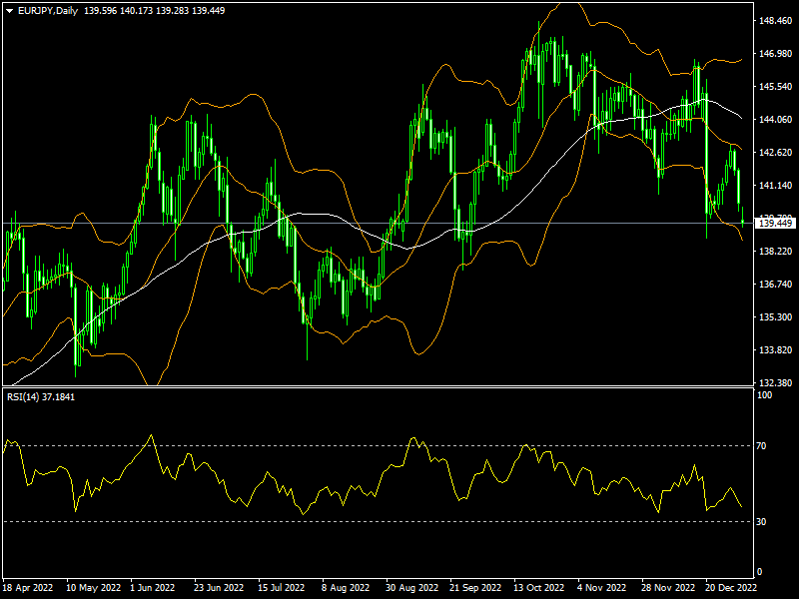Viewport: 799px width, 599px height.
Task: Select the RSI 100 scale label
Action: (765, 395)
